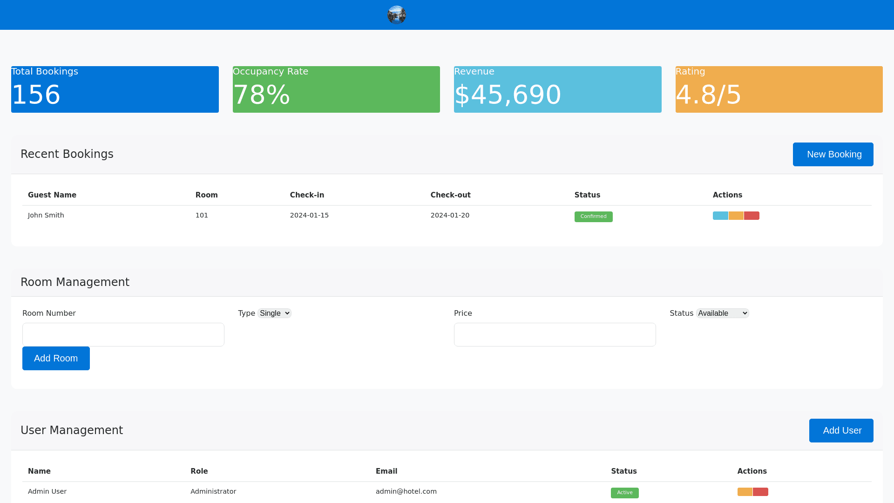This screenshot has height=503, width=894.
Task: Focus the Price input field
Action: (555, 334)
